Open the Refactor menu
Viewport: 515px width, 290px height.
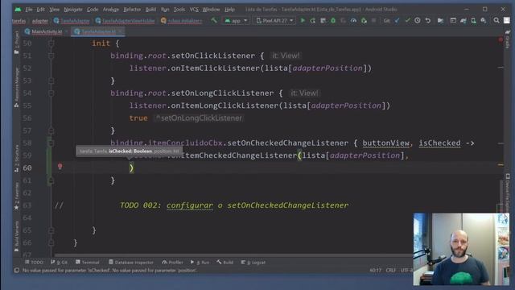click(x=132, y=10)
